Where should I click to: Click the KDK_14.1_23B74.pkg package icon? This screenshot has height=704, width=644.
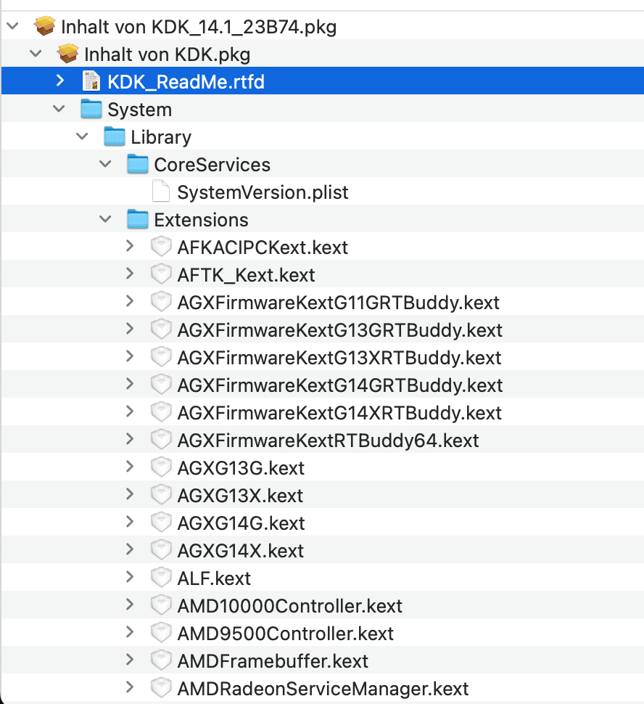coord(44,26)
